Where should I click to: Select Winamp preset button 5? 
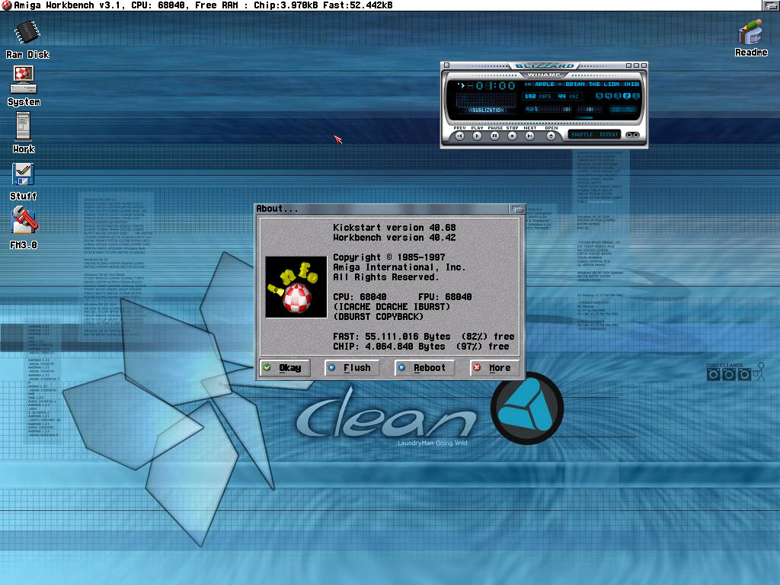coord(599,95)
